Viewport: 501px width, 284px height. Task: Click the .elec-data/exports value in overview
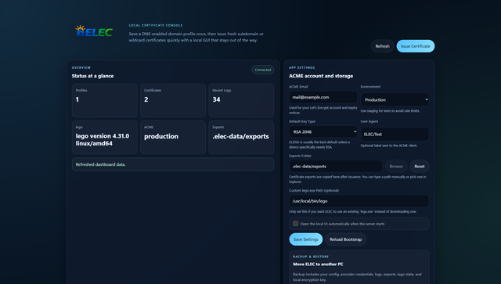(x=240, y=136)
